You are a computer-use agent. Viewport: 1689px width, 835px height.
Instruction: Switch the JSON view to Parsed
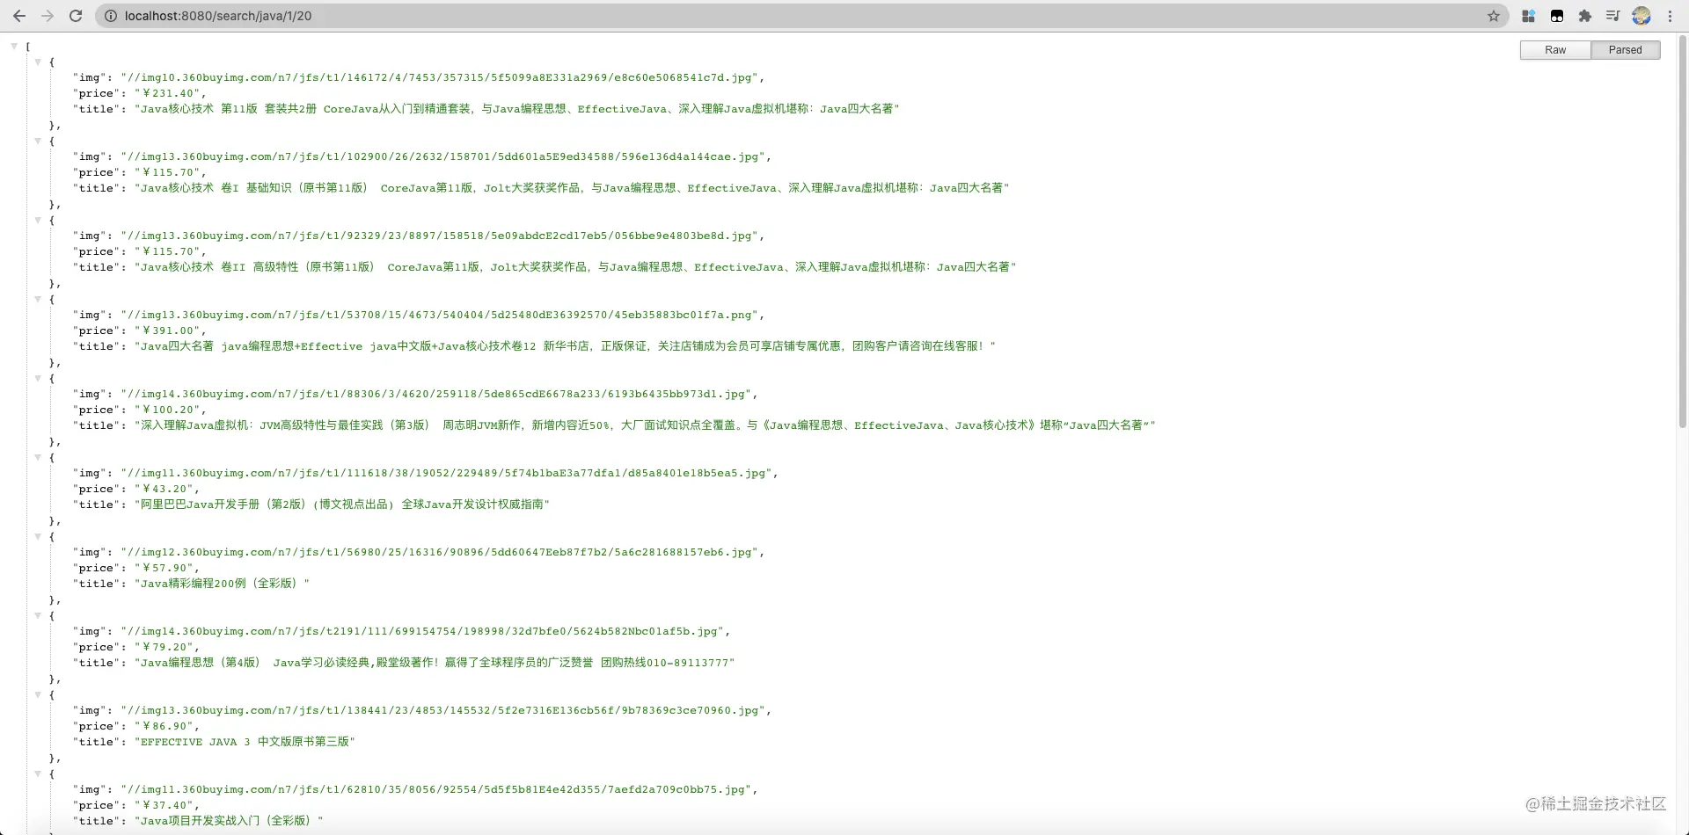click(1626, 50)
